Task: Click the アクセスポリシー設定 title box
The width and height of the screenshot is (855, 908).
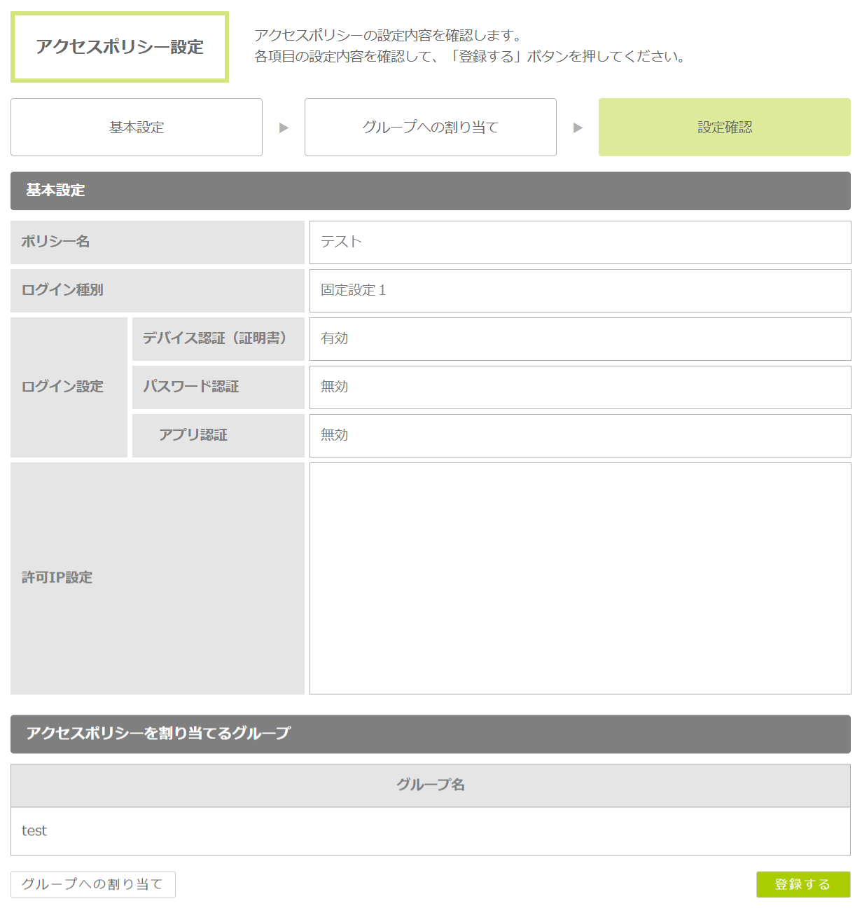Action: 120,47
